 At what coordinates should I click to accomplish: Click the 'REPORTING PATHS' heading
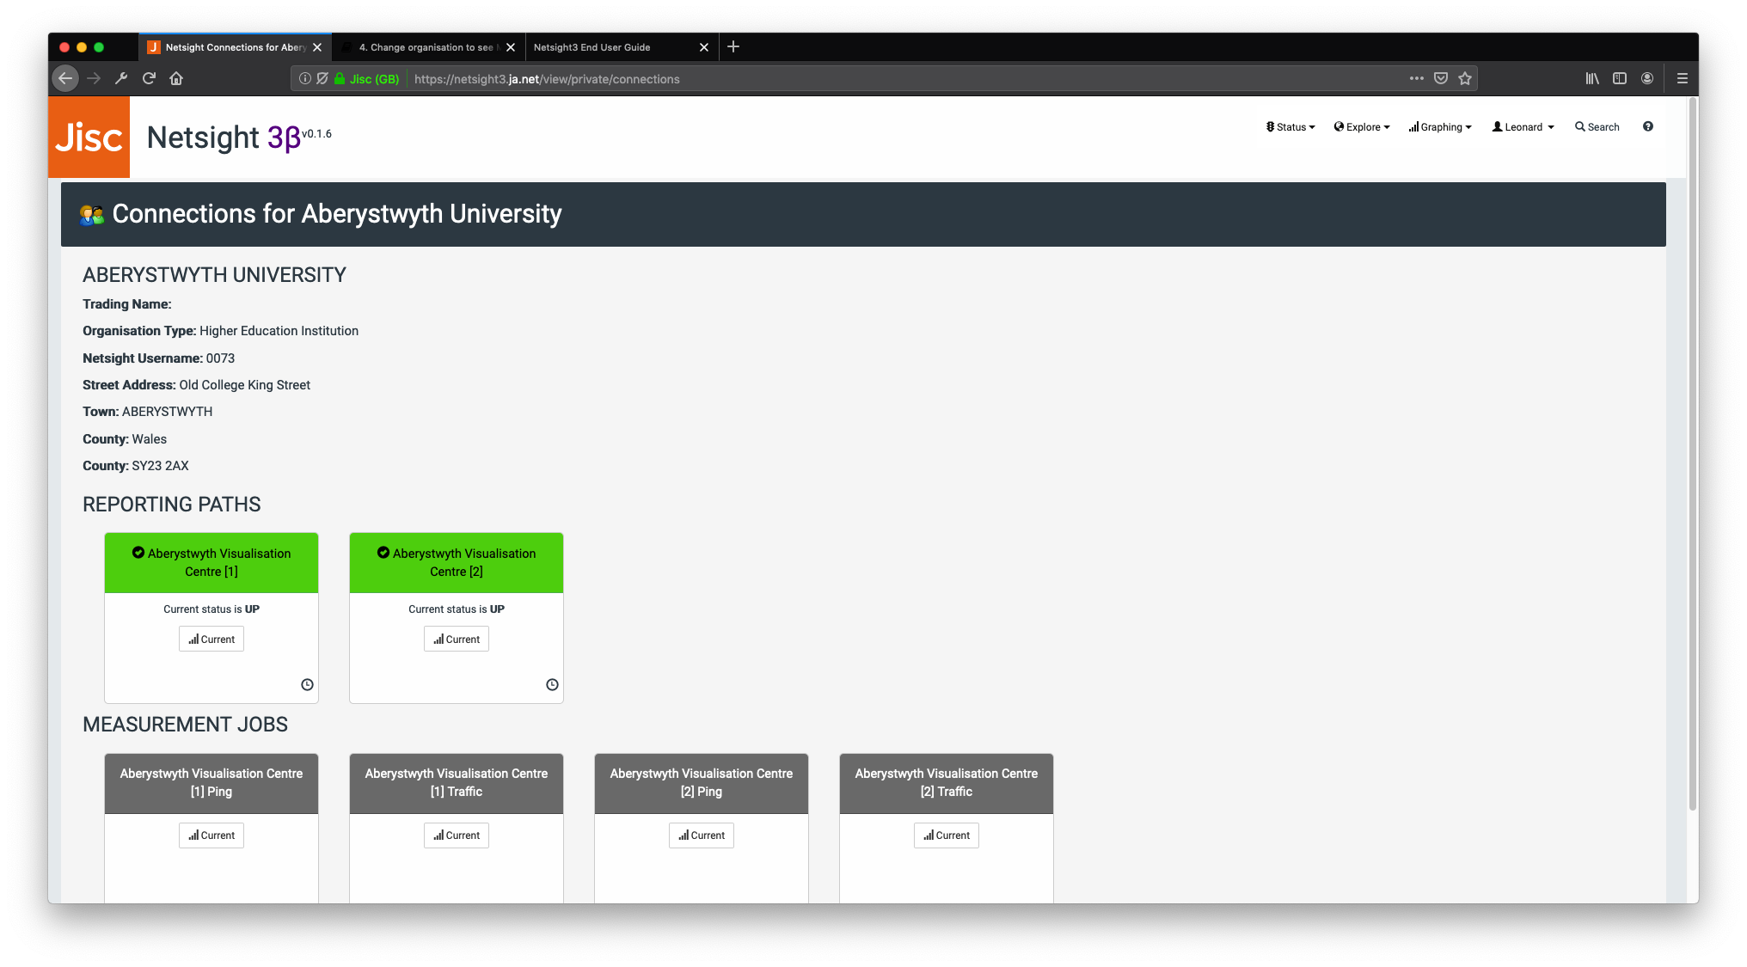[x=172, y=505]
